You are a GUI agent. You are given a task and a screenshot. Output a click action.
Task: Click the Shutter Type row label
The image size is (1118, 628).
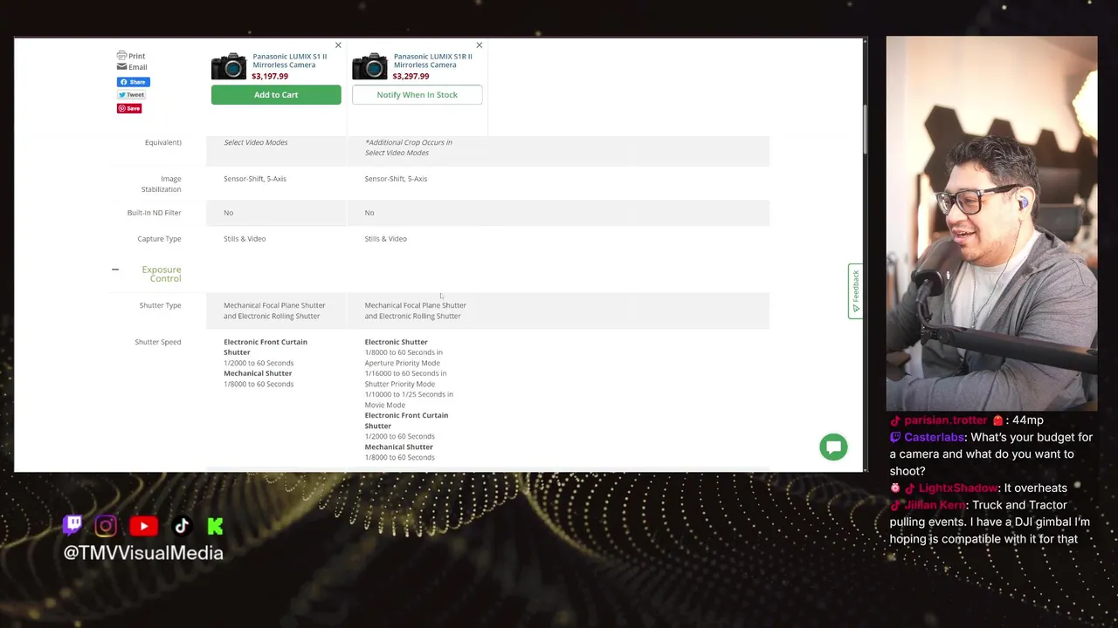(160, 305)
